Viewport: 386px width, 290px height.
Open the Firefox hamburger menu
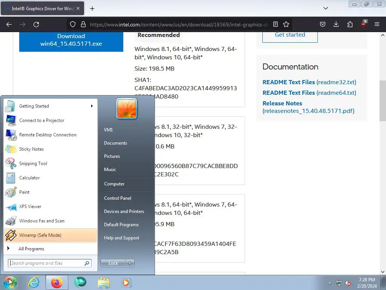pyautogui.click(x=377, y=25)
